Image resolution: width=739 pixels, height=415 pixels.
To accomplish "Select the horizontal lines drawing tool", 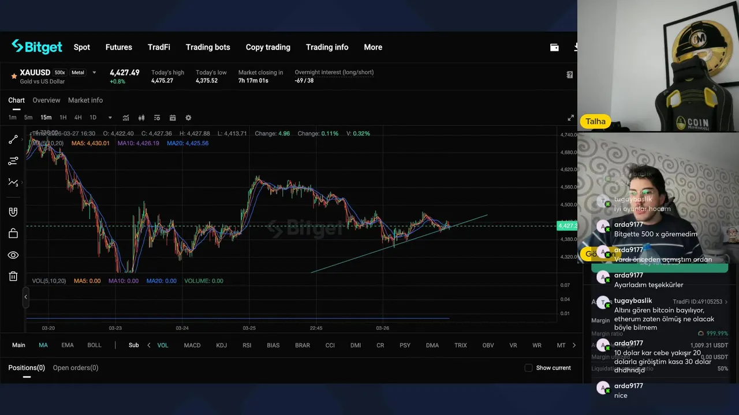I will tap(13, 161).
